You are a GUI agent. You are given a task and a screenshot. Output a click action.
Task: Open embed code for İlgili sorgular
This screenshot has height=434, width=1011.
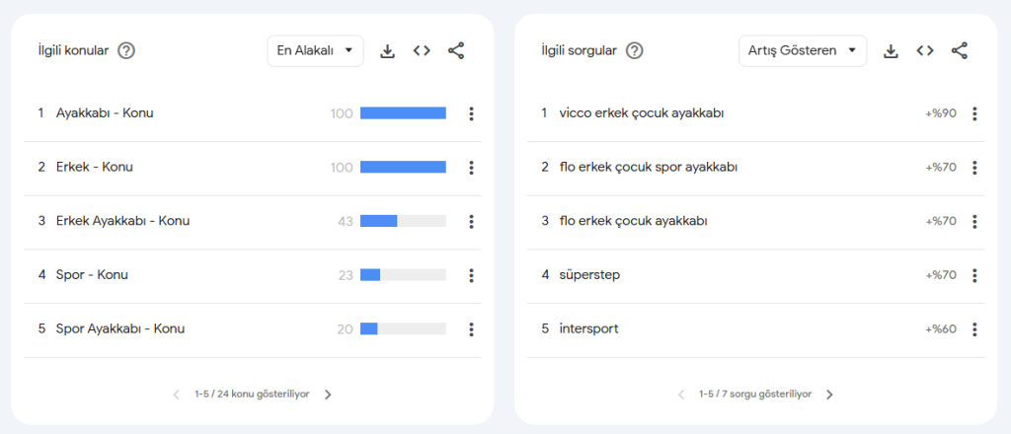point(925,51)
